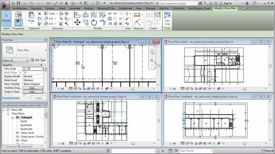This screenshot has width=275, height=154.
Task: Click the Visibility/Graphics Edit button
Action: click(33, 88)
